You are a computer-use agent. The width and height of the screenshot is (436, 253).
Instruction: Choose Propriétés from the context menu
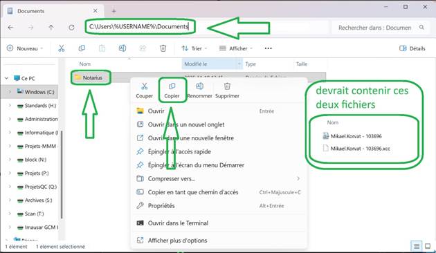[x=219, y=205]
